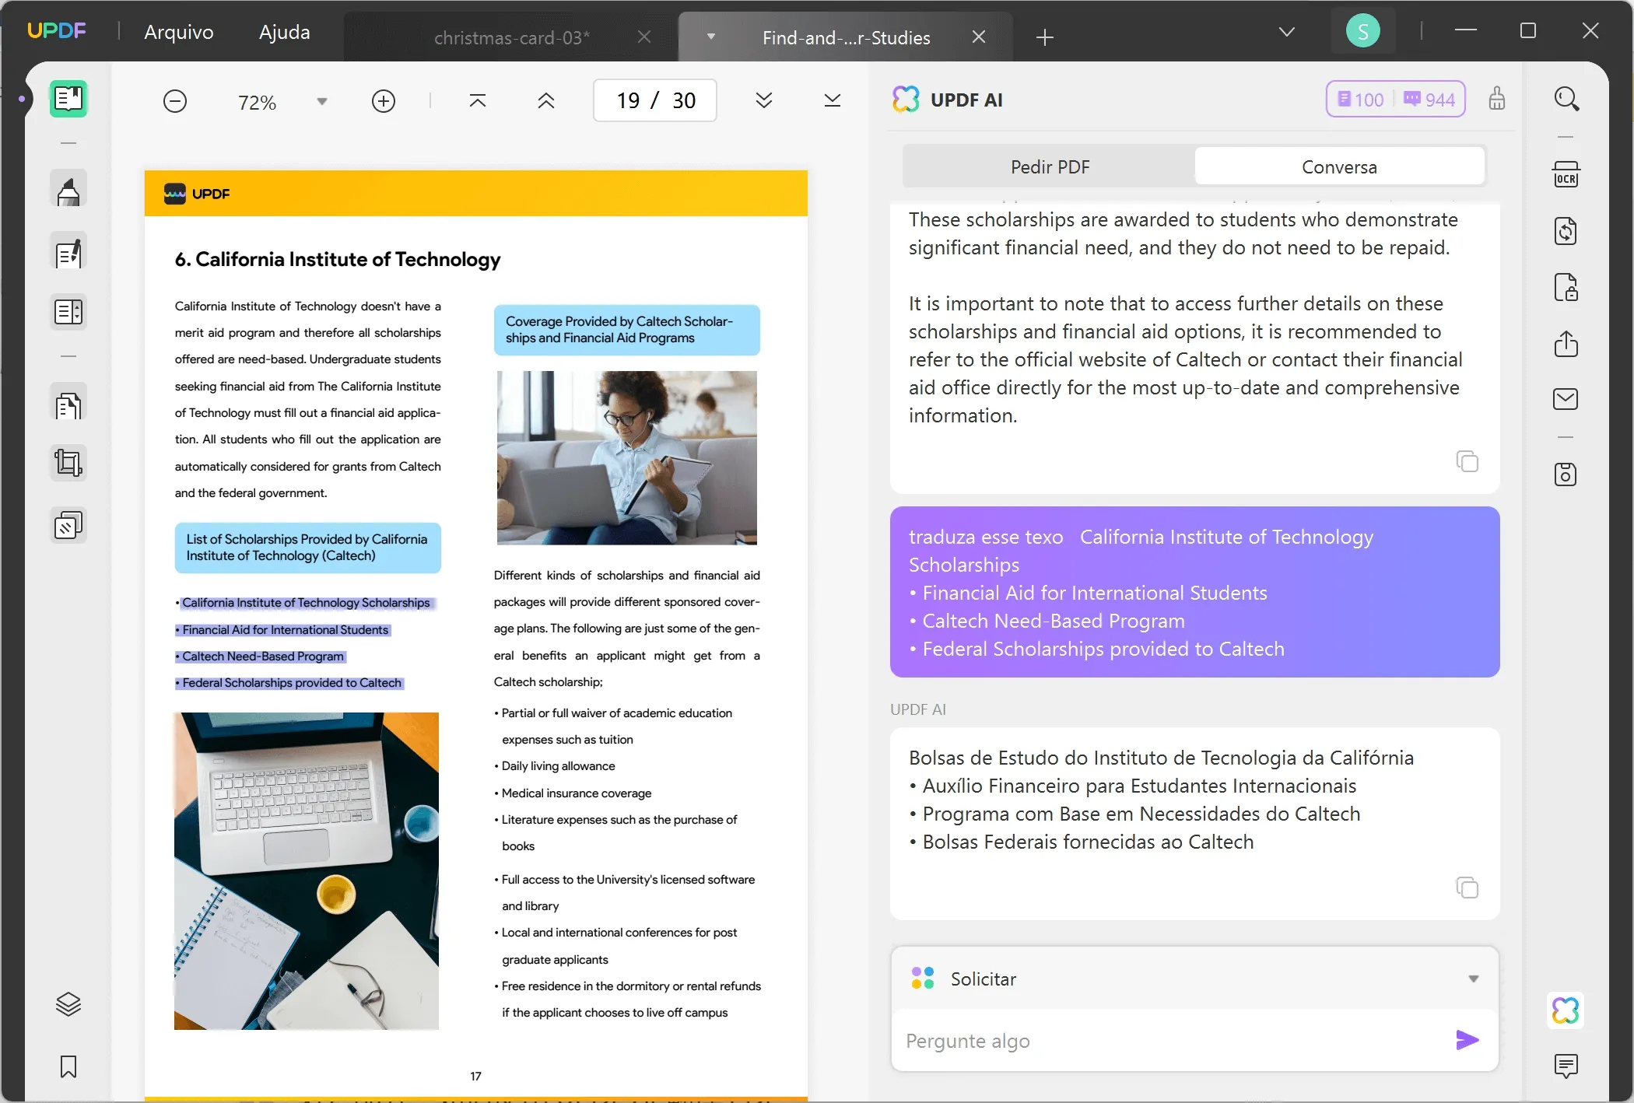Click highlighted text Caltech Need-Based Program

(263, 657)
